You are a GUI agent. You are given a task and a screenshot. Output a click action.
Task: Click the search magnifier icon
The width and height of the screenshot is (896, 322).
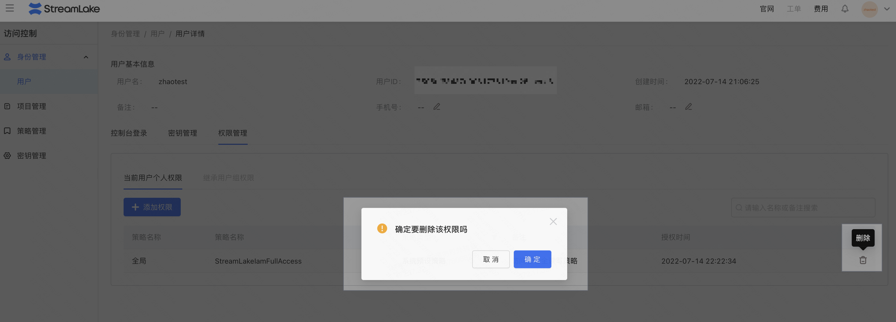click(739, 208)
